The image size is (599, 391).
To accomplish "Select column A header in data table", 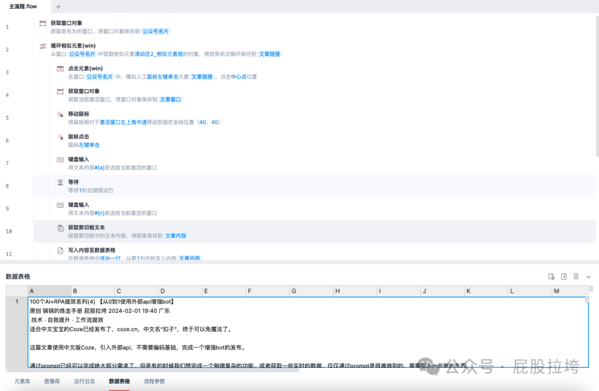I will 49,291.
